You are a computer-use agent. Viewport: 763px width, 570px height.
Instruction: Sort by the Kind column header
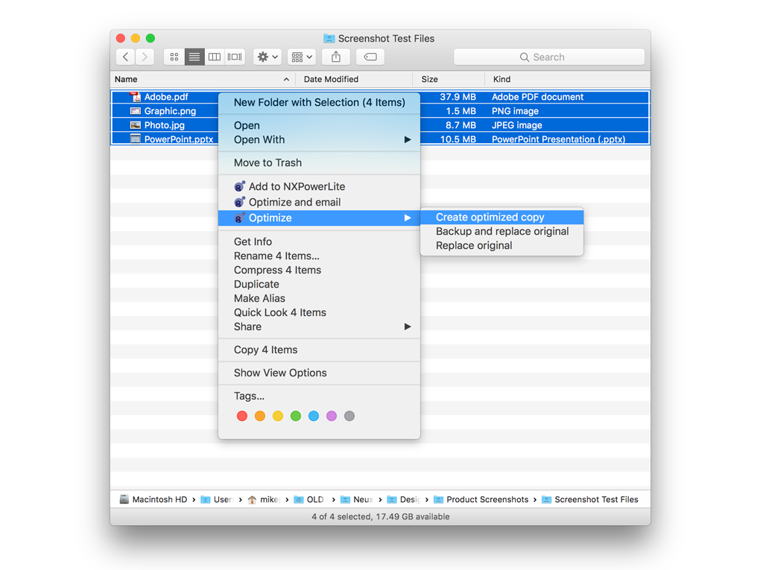(567, 79)
